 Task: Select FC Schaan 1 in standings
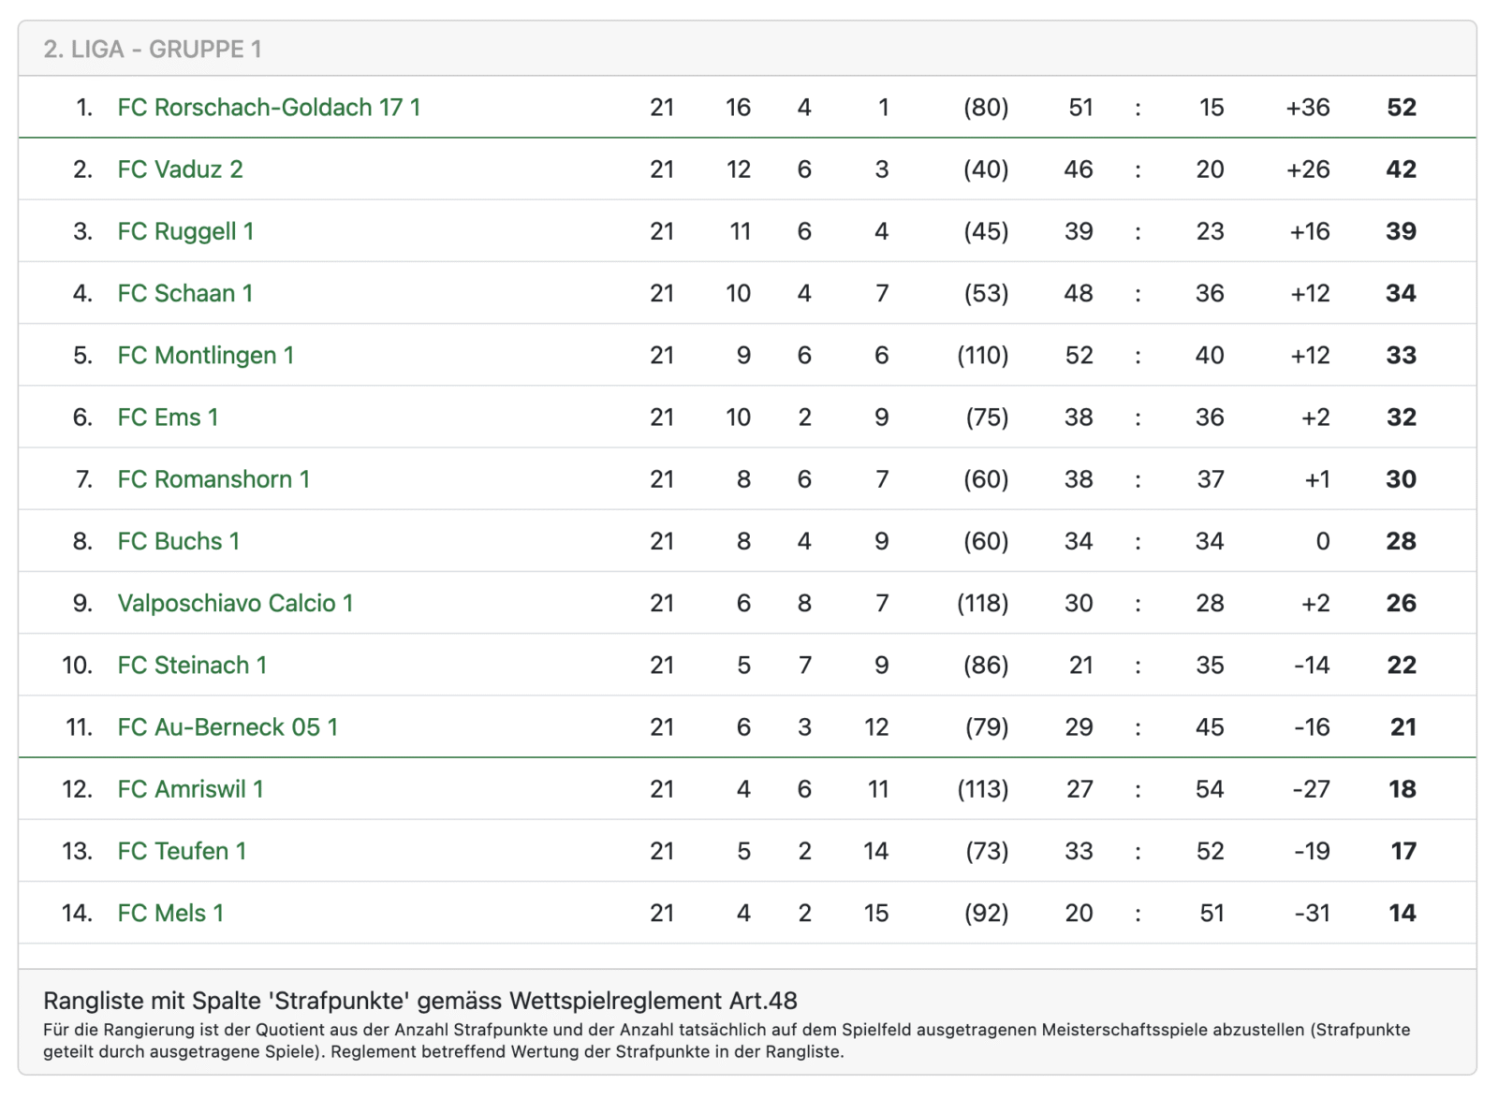click(185, 293)
